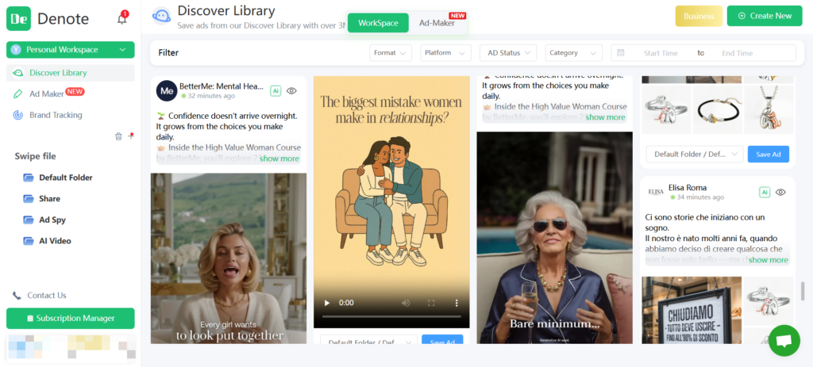Screen dimensions: 813x367
Task: Mute the relationships video volume icon
Action: pos(406,303)
